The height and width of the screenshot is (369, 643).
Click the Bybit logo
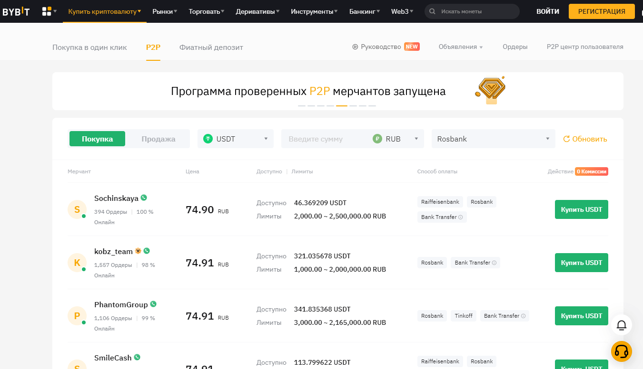point(16,11)
